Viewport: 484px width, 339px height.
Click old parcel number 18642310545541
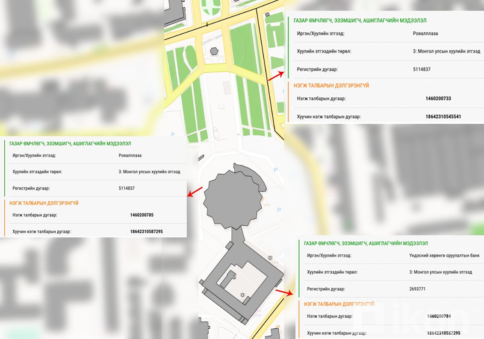coord(443,117)
